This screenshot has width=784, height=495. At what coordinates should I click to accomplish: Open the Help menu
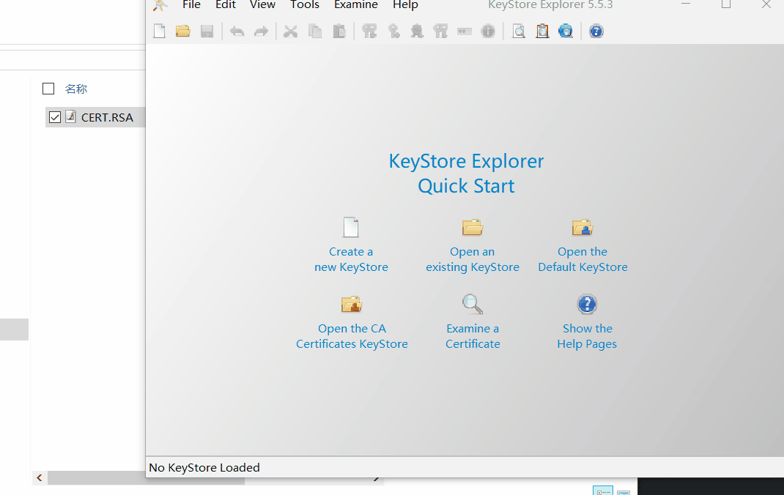tap(405, 5)
